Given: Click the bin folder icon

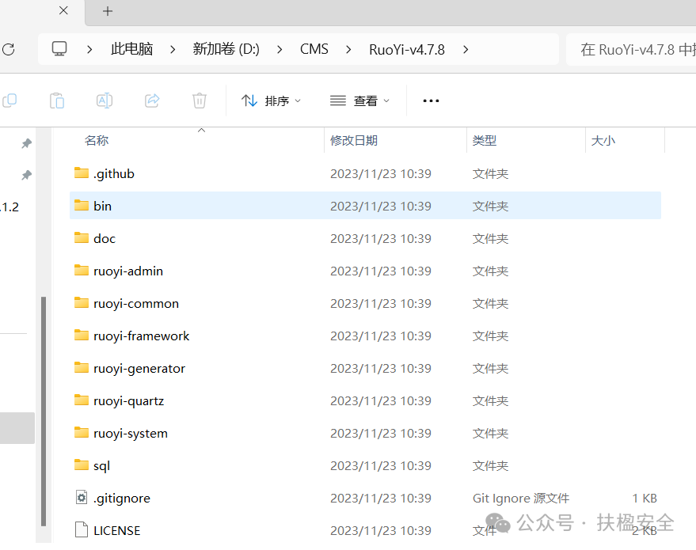Looking at the screenshot, I should click(x=82, y=206).
